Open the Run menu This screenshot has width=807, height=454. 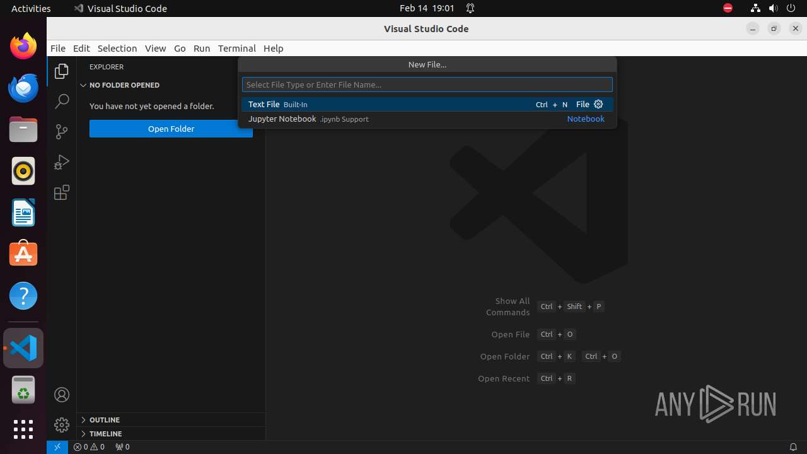(202, 48)
